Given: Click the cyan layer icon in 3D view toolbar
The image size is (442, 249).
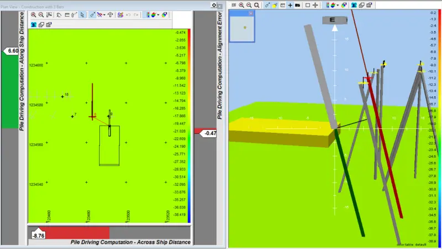Looking at the screenshot, I should point(354,5).
